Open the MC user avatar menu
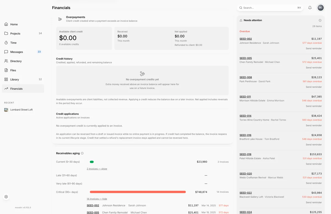Viewport: 331px width, 214px height. tap(321, 8)
